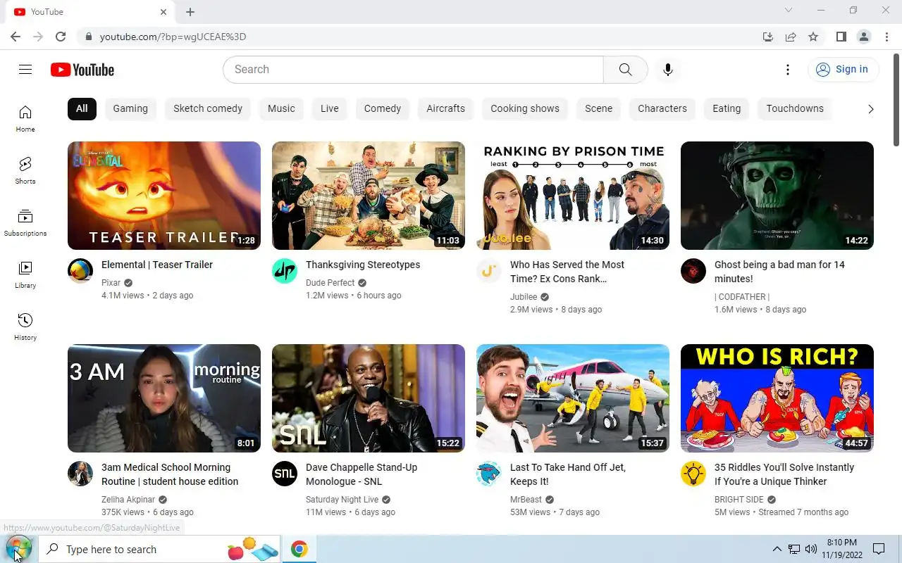The height and width of the screenshot is (563, 902).
Task: Open the volume control in system tray
Action: [811, 549]
